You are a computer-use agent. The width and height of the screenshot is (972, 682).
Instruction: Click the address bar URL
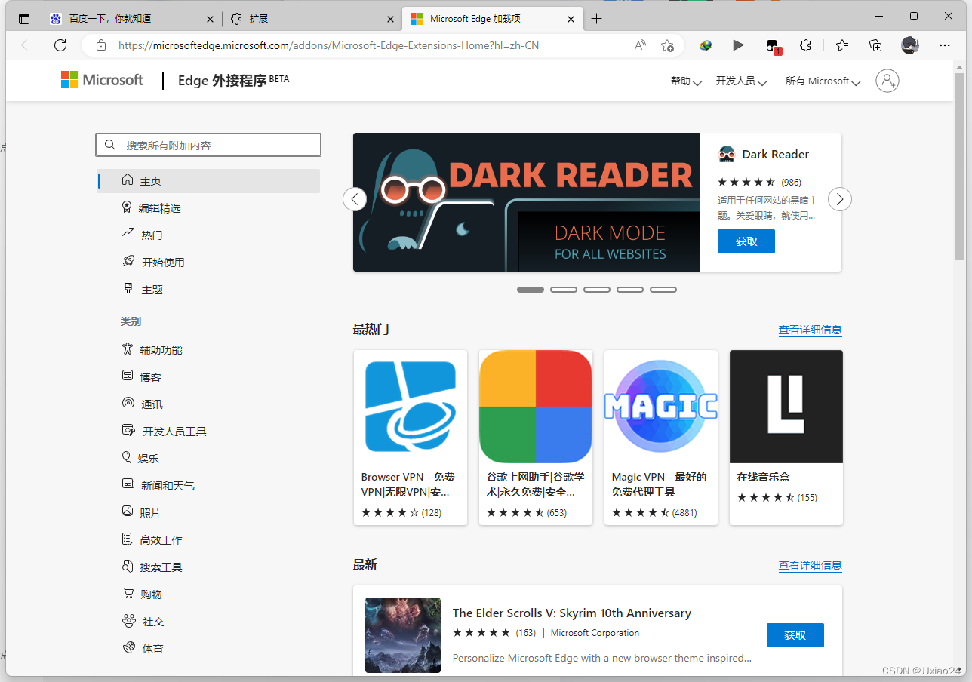(x=329, y=45)
